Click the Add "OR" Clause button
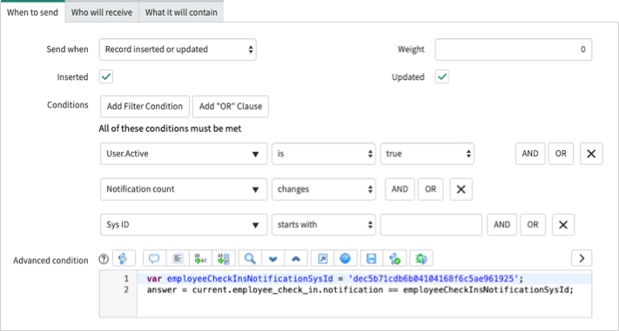619x331 pixels. (x=231, y=106)
